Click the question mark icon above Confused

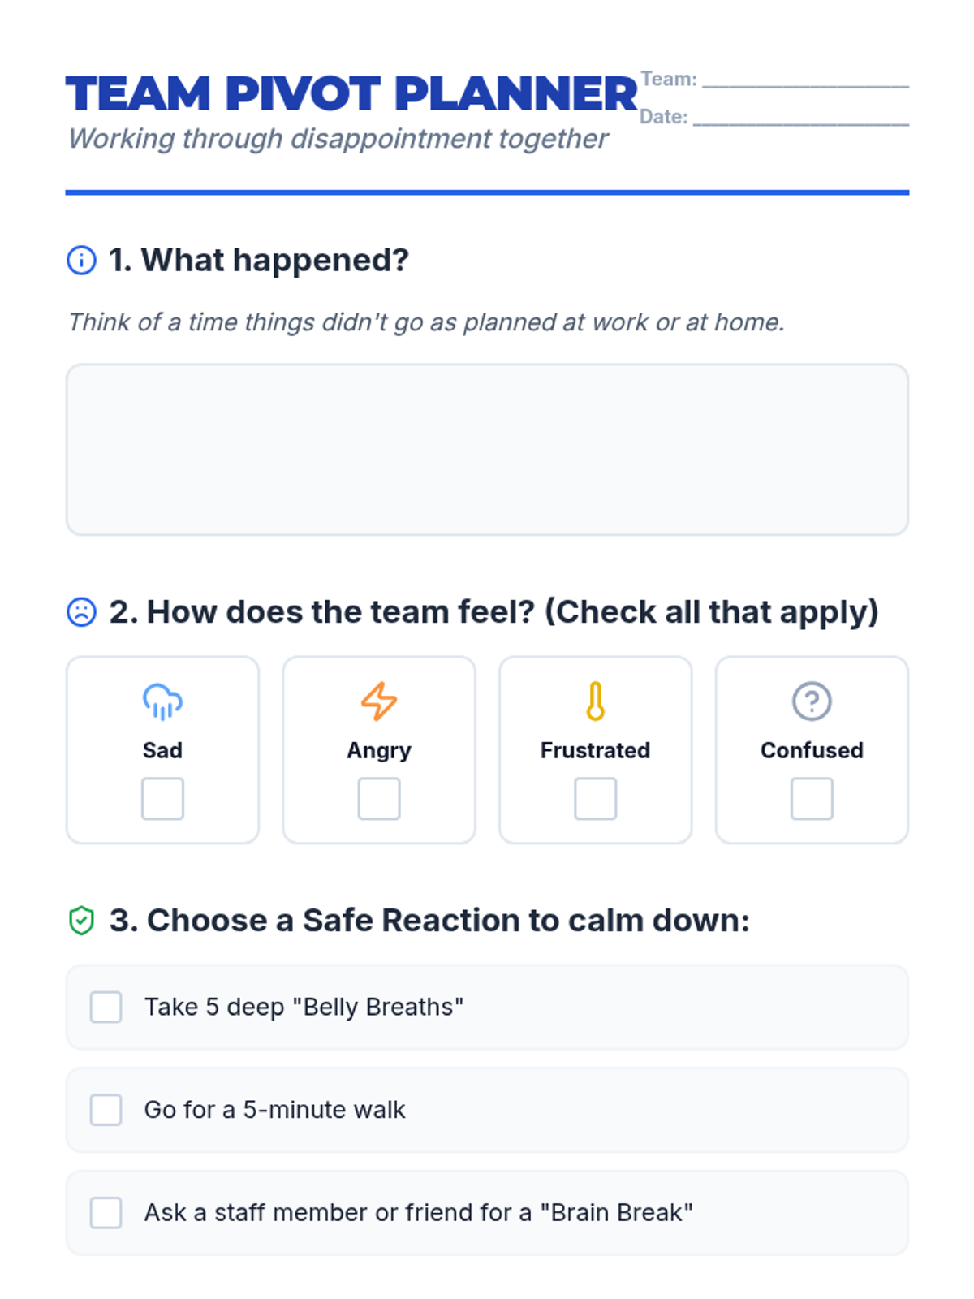(x=812, y=701)
